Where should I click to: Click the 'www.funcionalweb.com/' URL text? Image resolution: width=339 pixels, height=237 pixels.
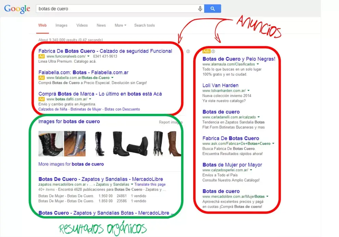point(66,56)
